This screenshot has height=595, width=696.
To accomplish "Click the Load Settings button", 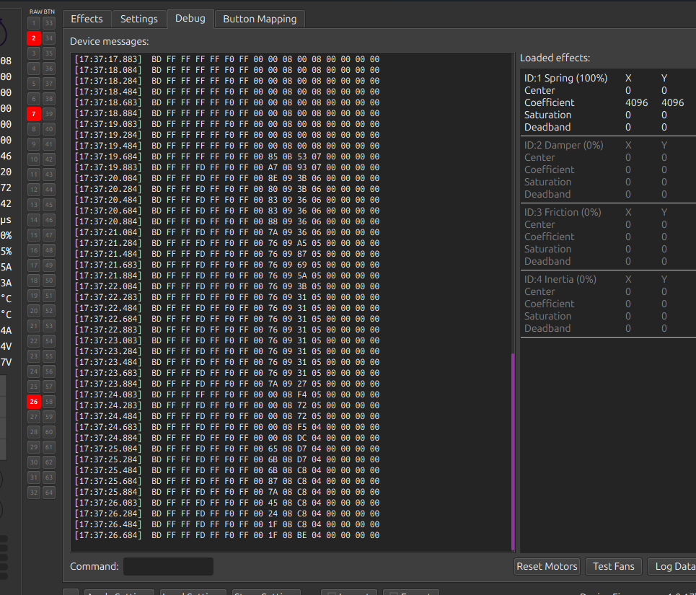I will (193, 593).
